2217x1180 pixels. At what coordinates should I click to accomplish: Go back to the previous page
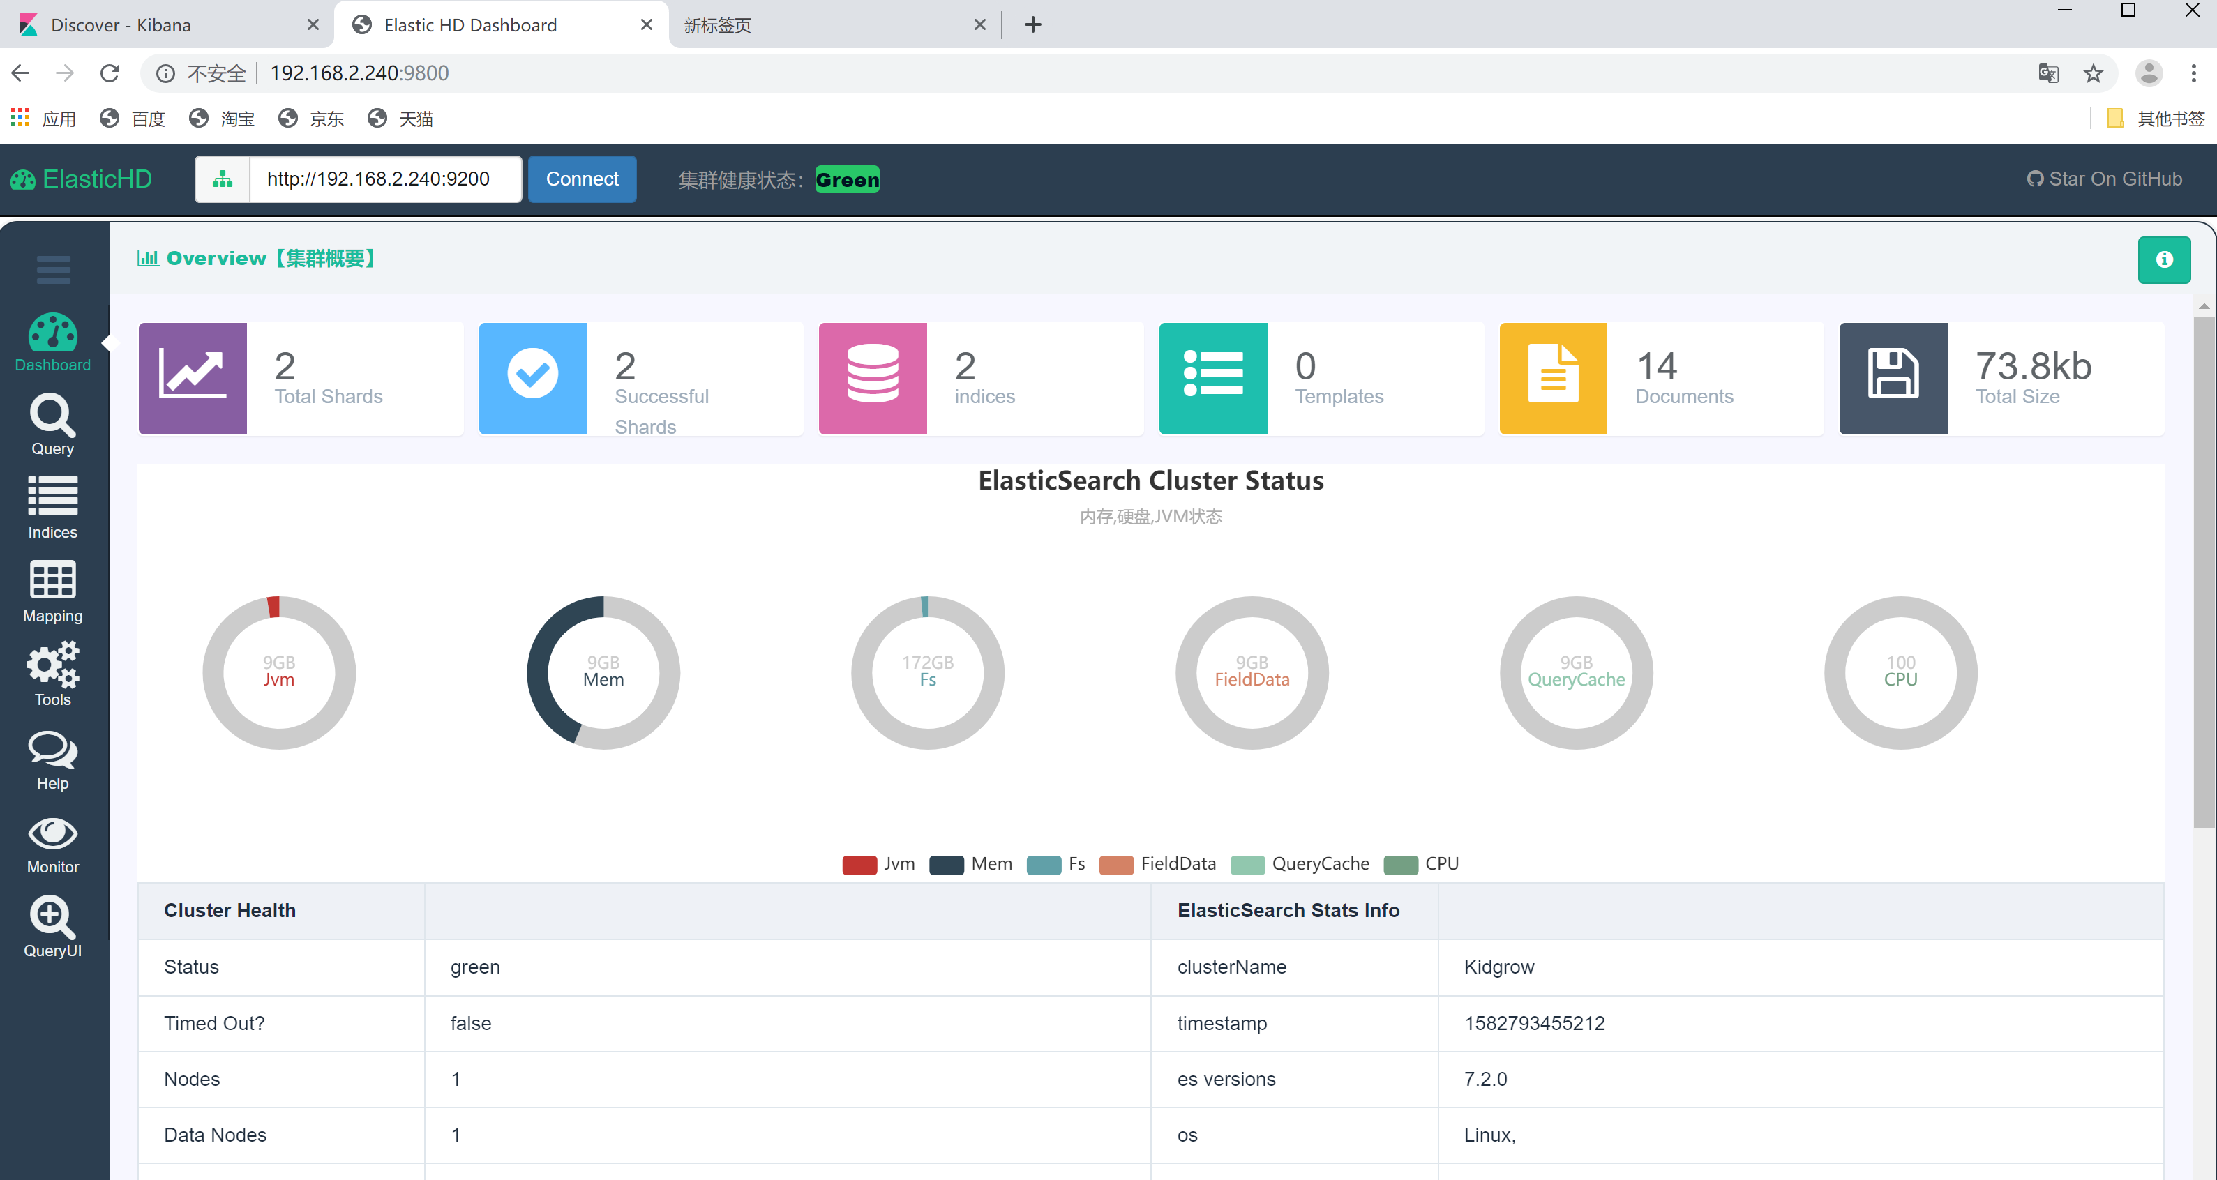coord(21,73)
